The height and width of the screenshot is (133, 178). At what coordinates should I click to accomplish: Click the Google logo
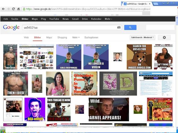(x=11, y=27)
